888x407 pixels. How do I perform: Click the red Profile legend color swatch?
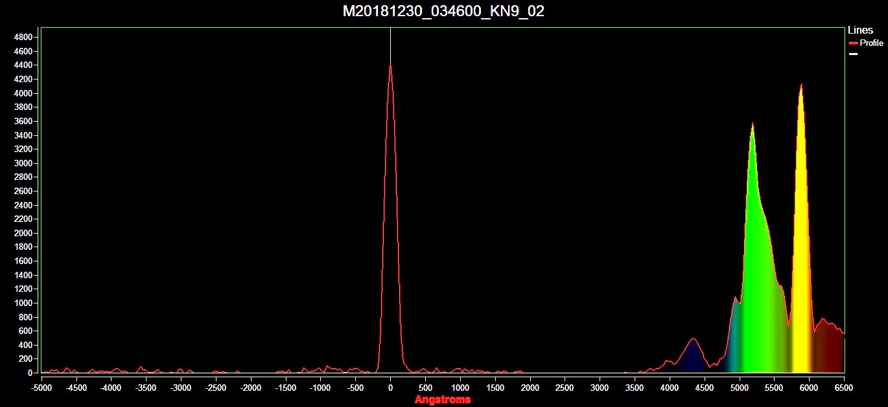tap(853, 43)
